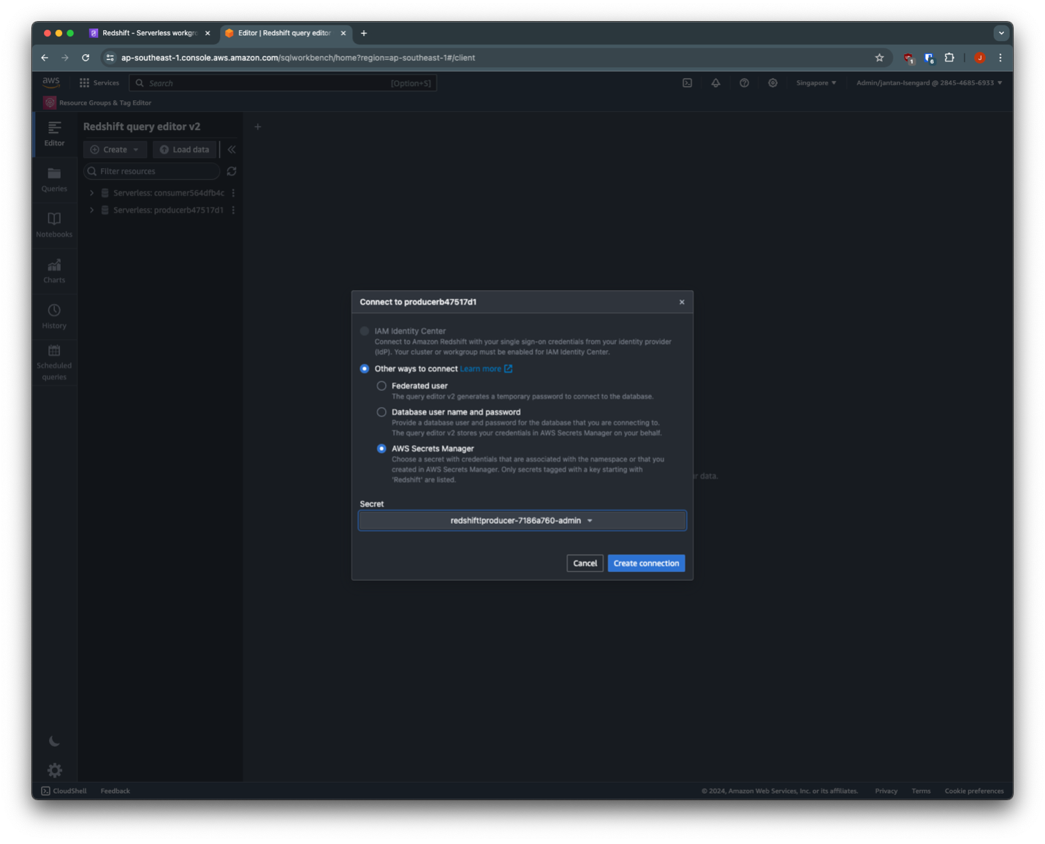This screenshot has width=1045, height=844.
Task: Click the Load data button
Action: pos(184,150)
